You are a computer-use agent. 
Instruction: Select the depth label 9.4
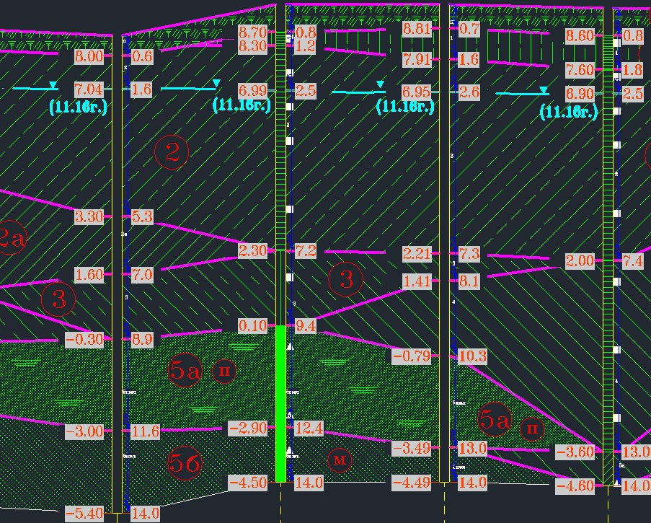click(306, 327)
